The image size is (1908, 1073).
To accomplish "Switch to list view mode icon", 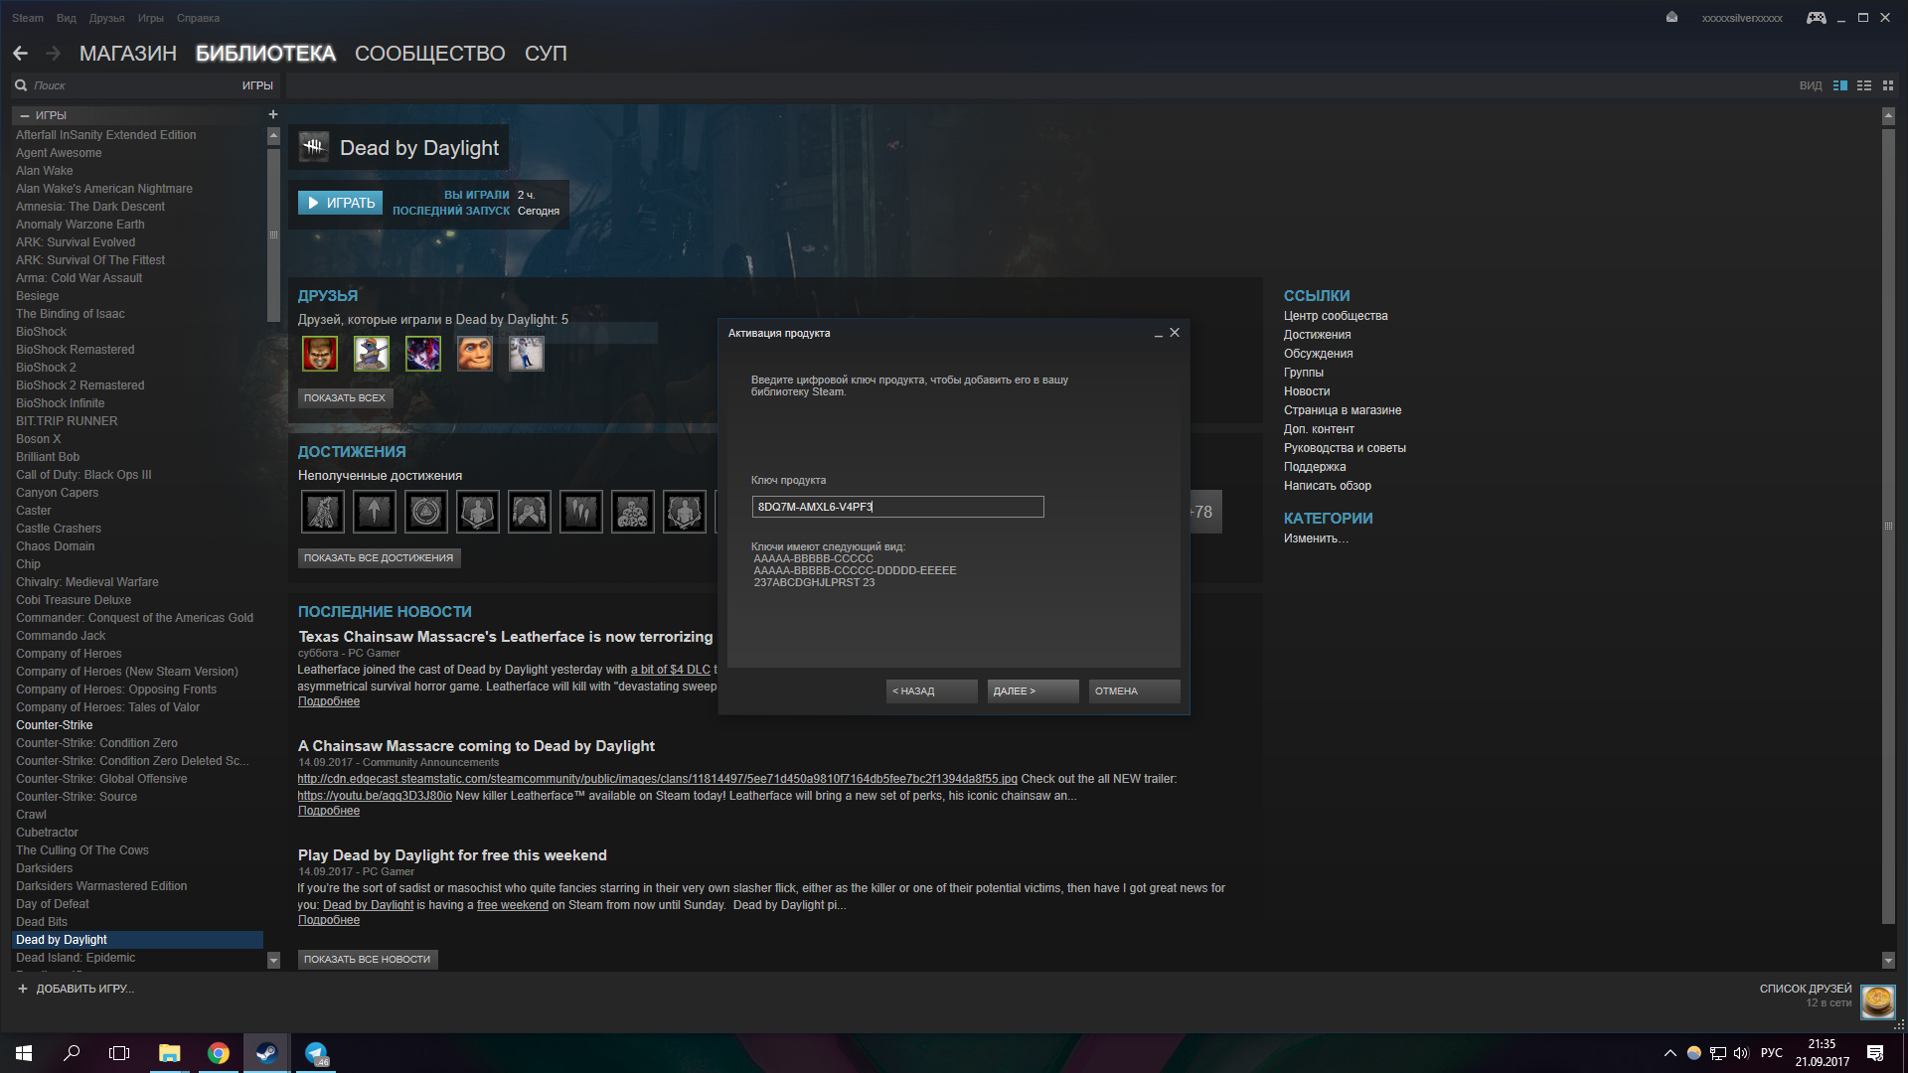I will pyautogui.click(x=1864, y=85).
